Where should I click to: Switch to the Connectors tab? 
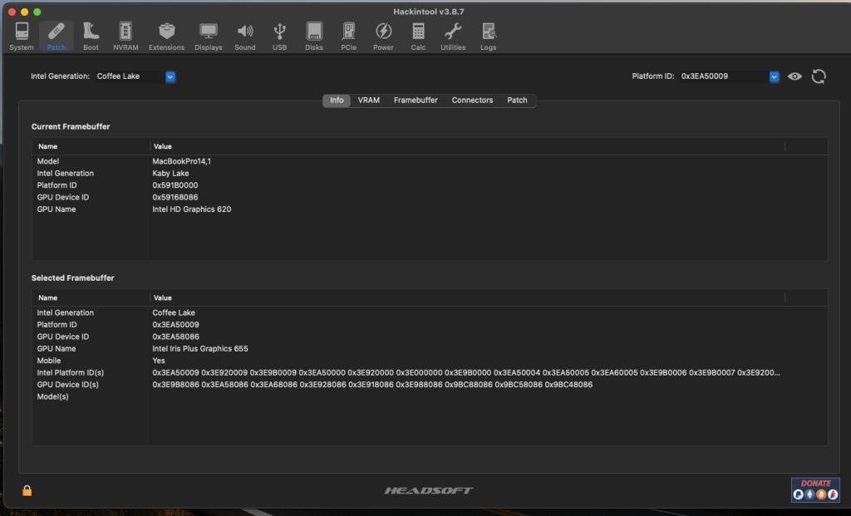click(x=472, y=101)
